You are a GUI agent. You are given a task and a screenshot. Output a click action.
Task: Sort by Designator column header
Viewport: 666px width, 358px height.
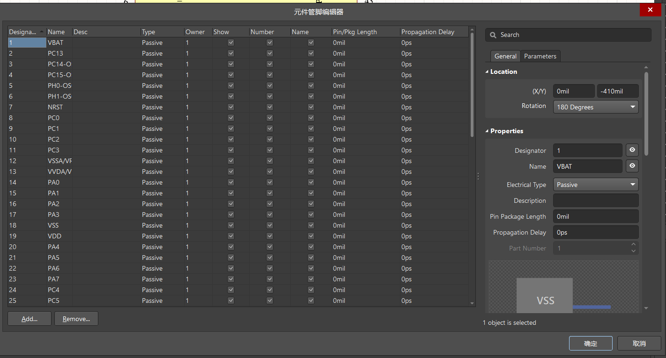pyautogui.click(x=27, y=32)
